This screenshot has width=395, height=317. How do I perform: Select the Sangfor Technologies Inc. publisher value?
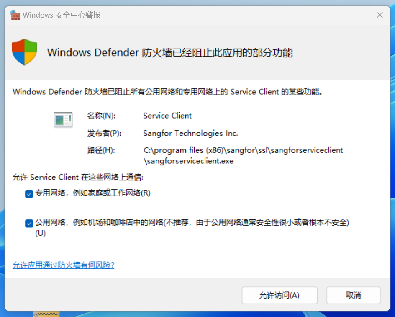[190, 133]
